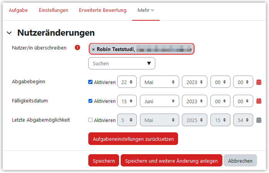Enable the Letzte Abgabemöglichkeit Aktivieren checkbox
The image size is (269, 173).
[90, 120]
